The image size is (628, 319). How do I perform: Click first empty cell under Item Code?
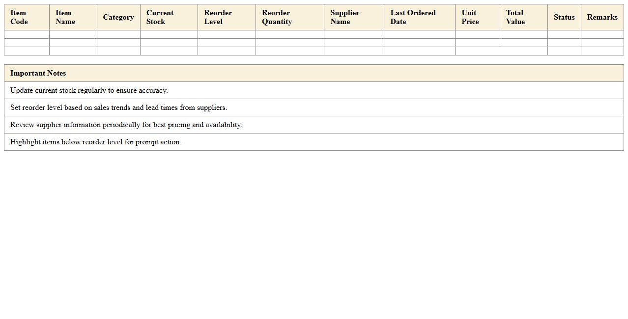click(27, 34)
